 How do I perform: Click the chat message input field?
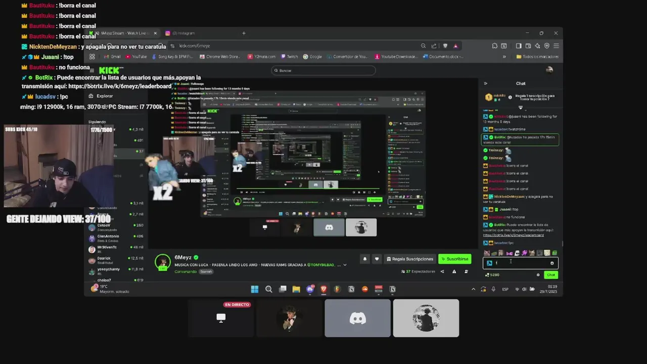click(520, 263)
